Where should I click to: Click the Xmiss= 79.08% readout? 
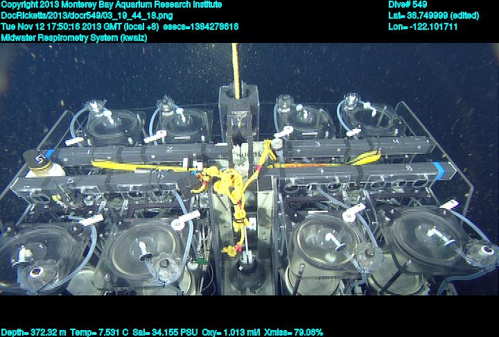click(x=293, y=333)
